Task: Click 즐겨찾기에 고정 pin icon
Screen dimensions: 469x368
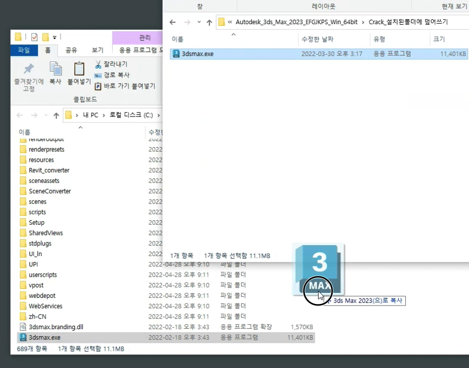Action: tap(29, 69)
